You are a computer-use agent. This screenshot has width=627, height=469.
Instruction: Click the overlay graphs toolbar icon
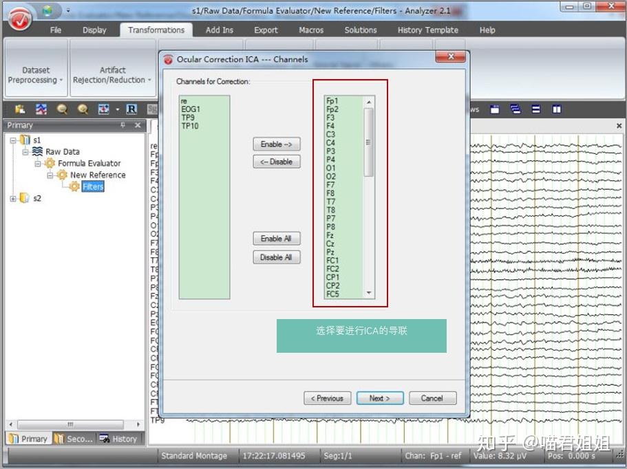(x=41, y=109)
